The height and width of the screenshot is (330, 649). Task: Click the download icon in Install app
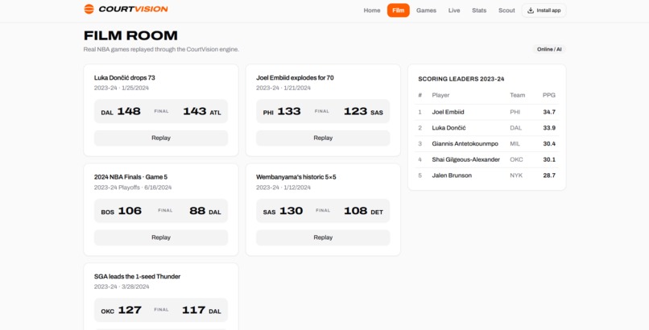pyautogui.click(x=531, y=10)
